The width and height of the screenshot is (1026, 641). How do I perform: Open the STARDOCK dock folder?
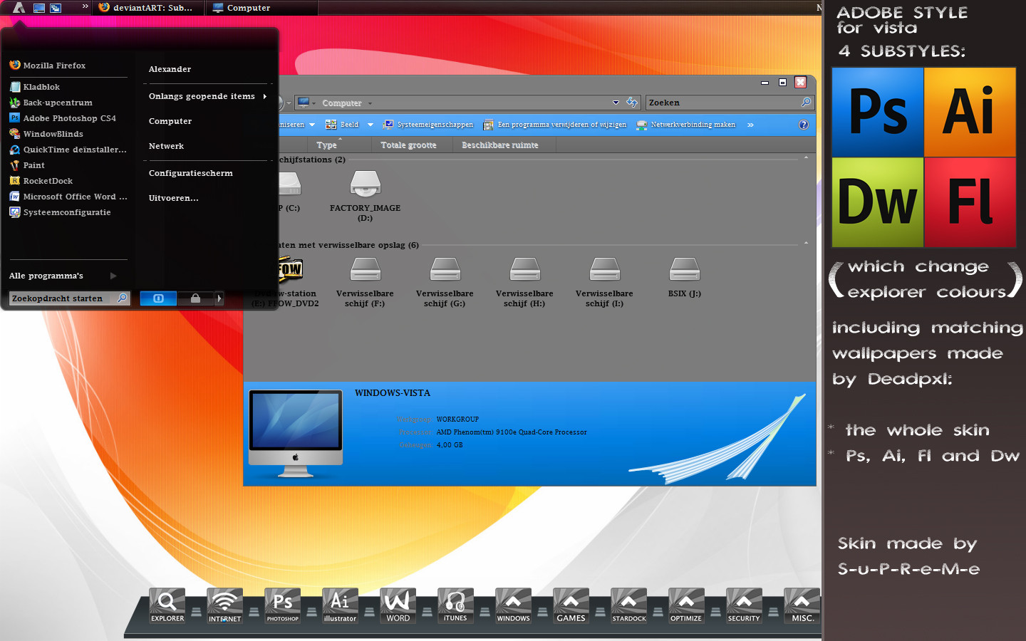628,606
